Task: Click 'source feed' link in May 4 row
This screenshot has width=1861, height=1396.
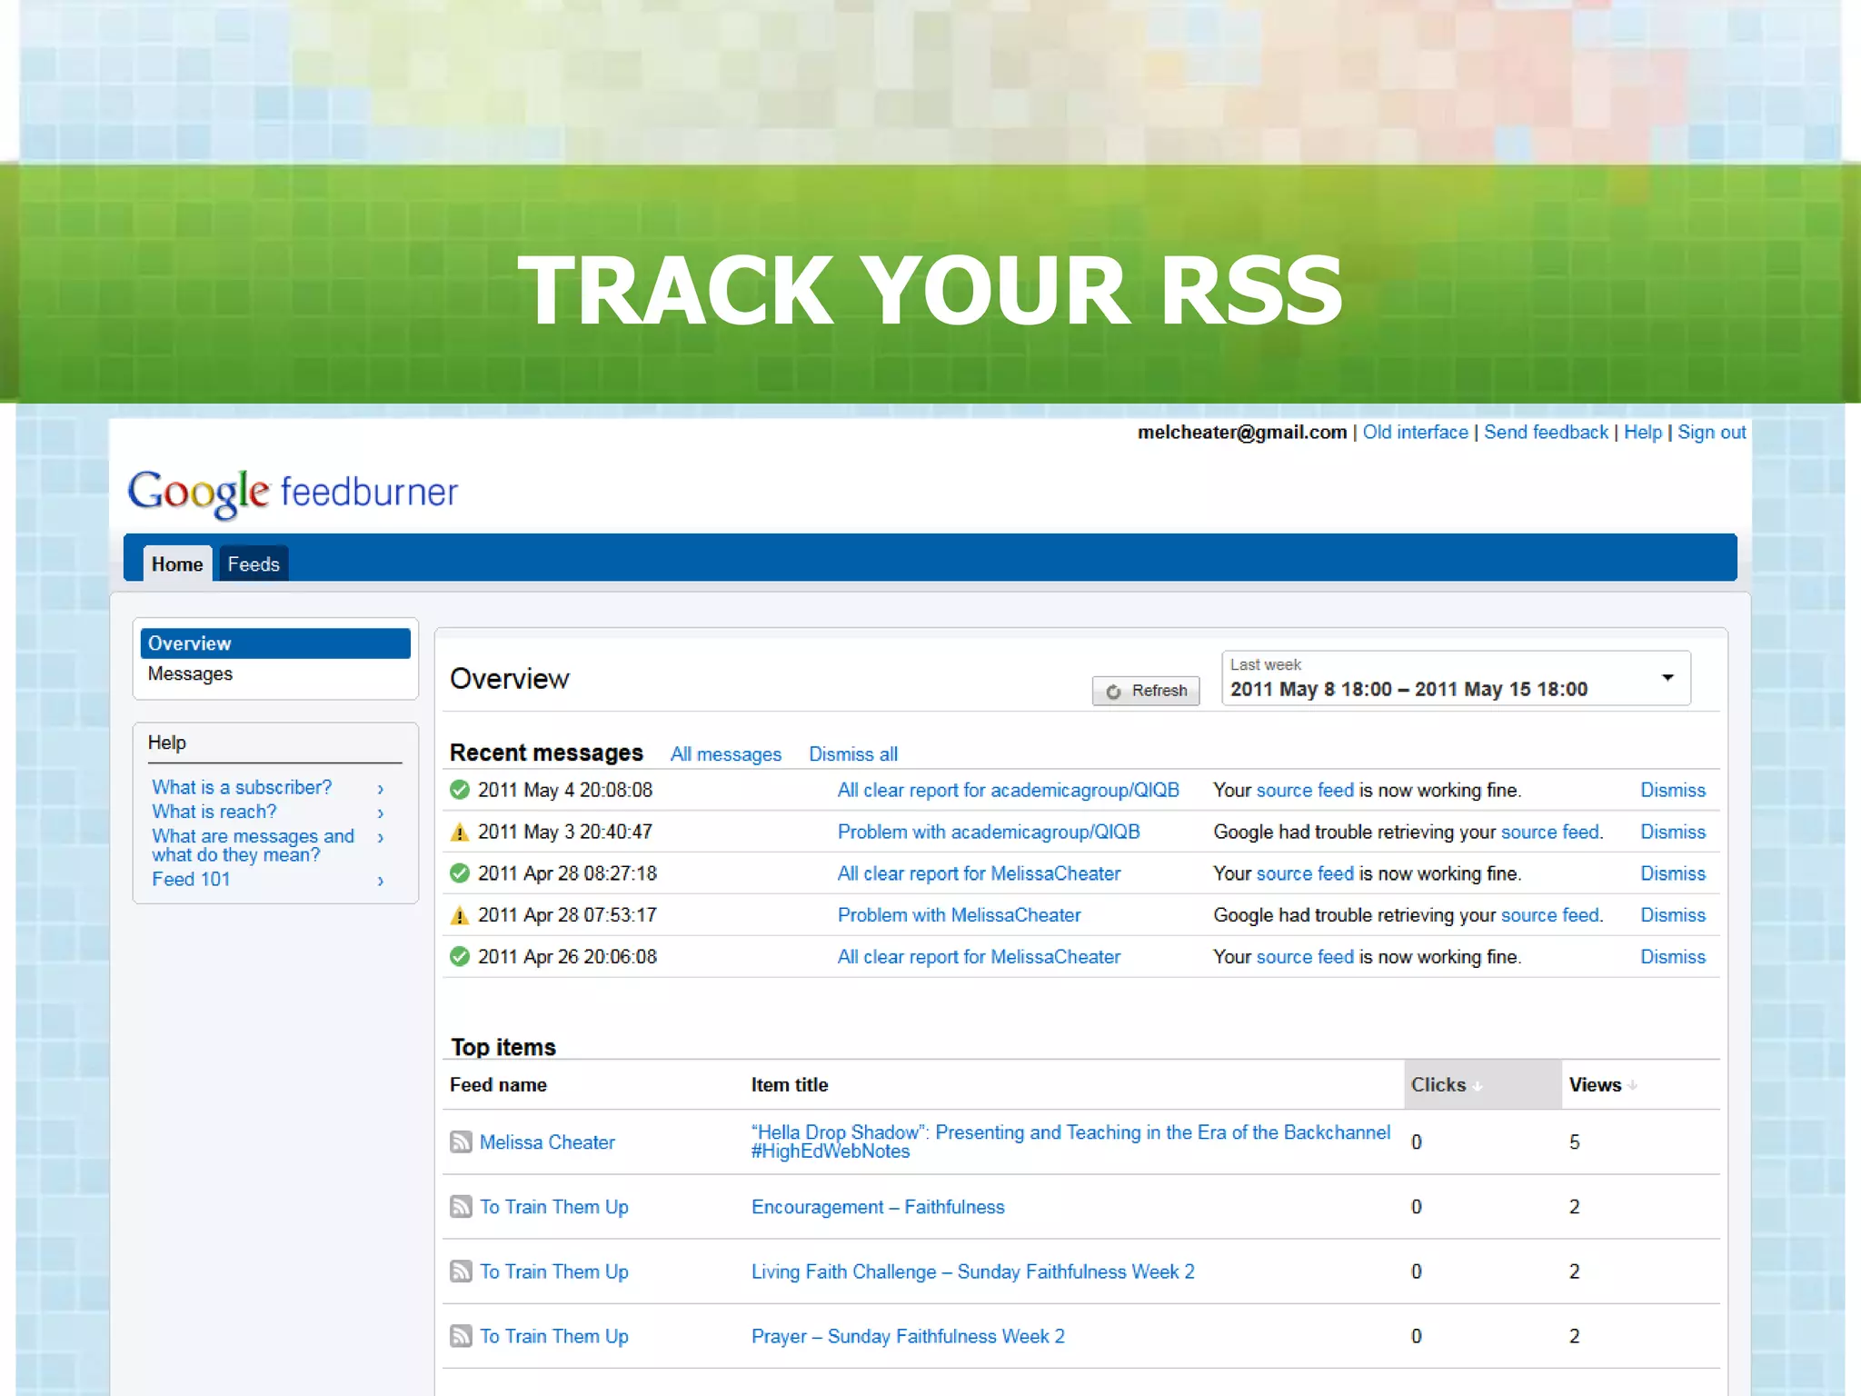Action: pyautogui.click(x=1305, y=790)
